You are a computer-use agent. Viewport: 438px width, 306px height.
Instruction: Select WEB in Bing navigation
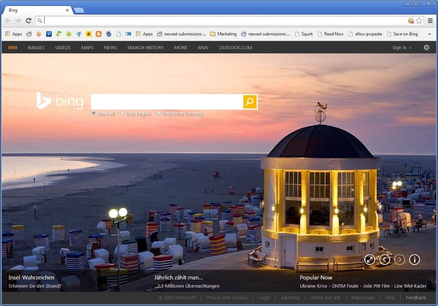point(13,48)
